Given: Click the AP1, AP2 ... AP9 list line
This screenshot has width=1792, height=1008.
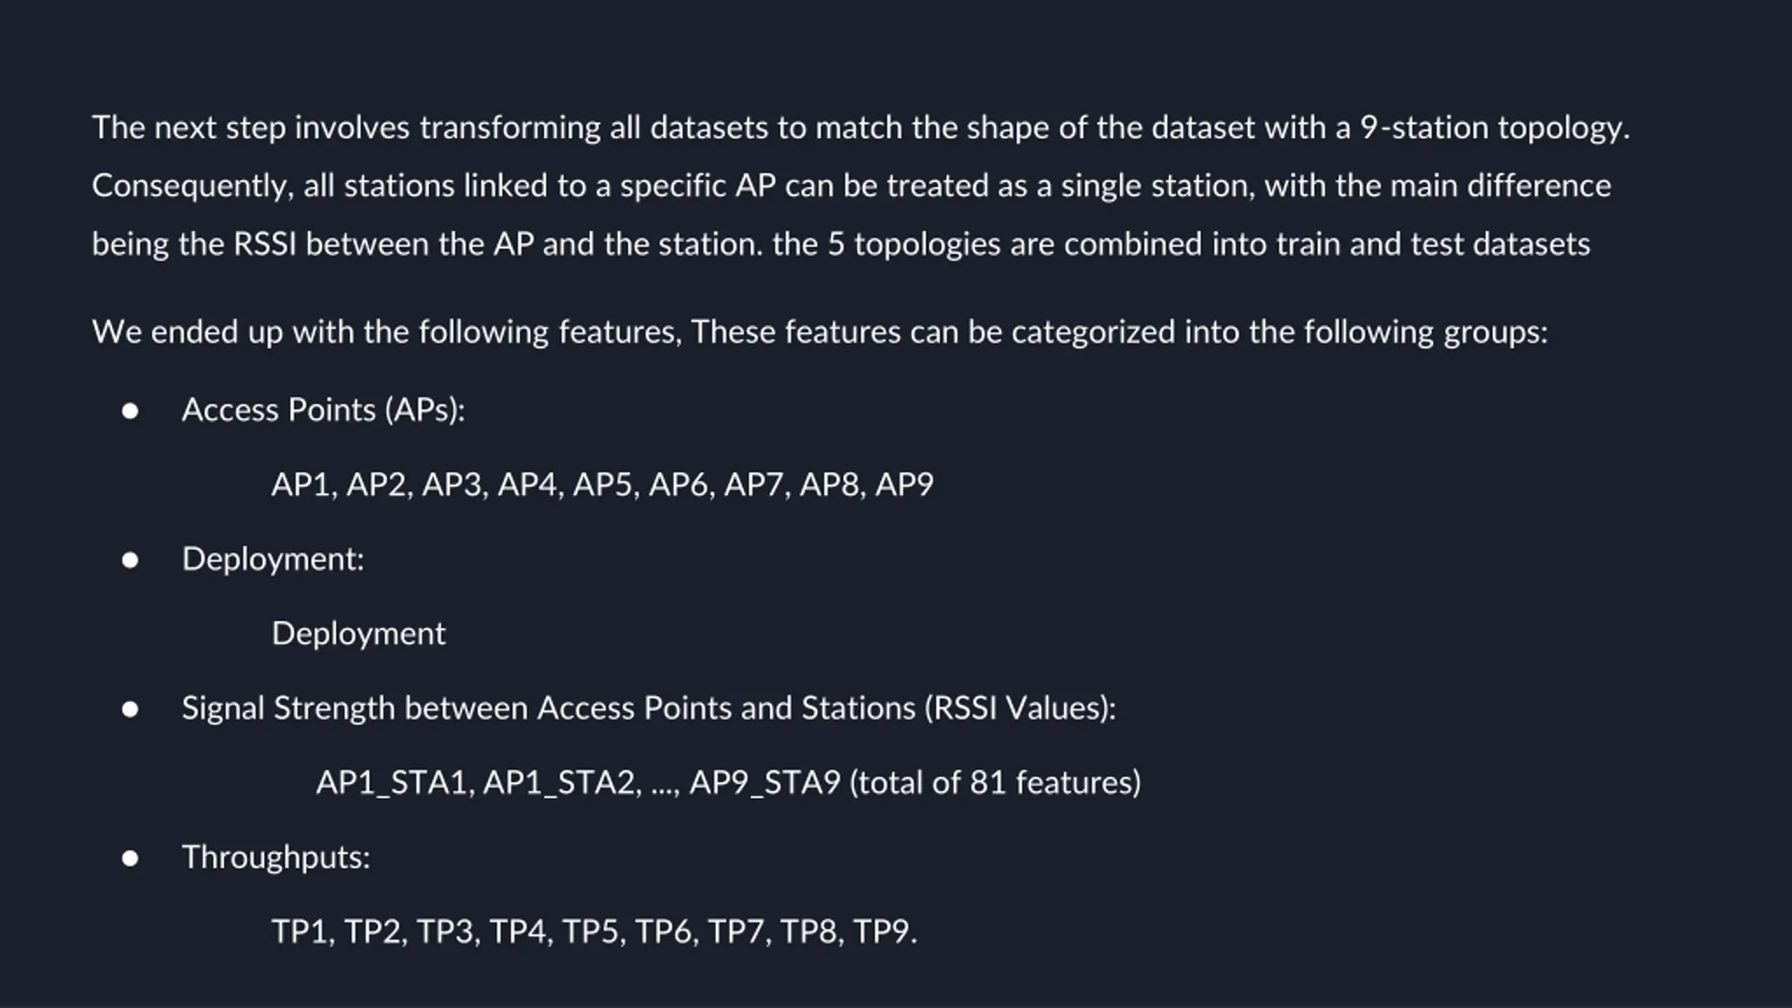Looking at the screenshot, I should 602,484.
